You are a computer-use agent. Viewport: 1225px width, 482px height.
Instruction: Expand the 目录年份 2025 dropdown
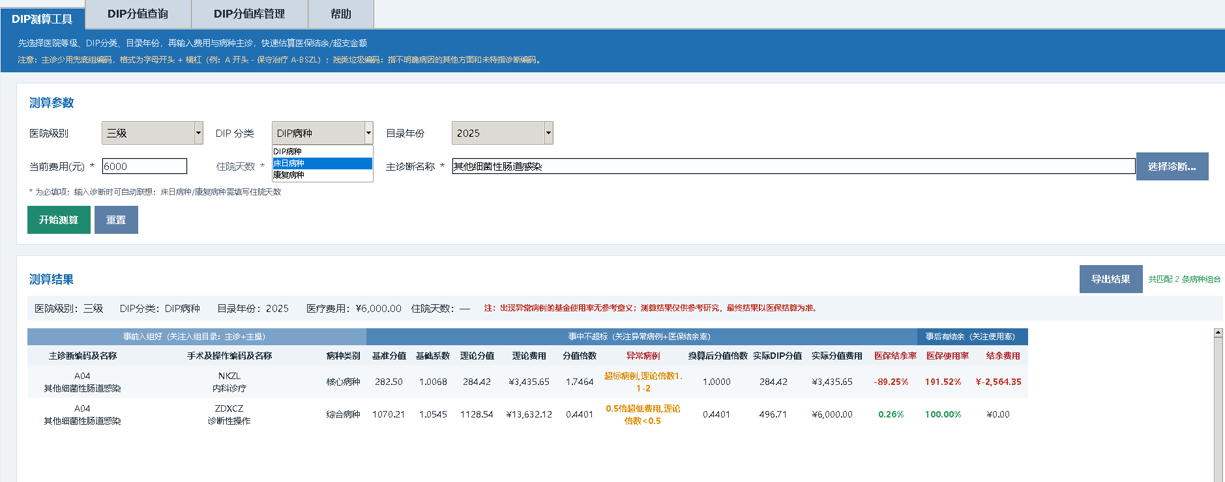[x=503, y=133]
